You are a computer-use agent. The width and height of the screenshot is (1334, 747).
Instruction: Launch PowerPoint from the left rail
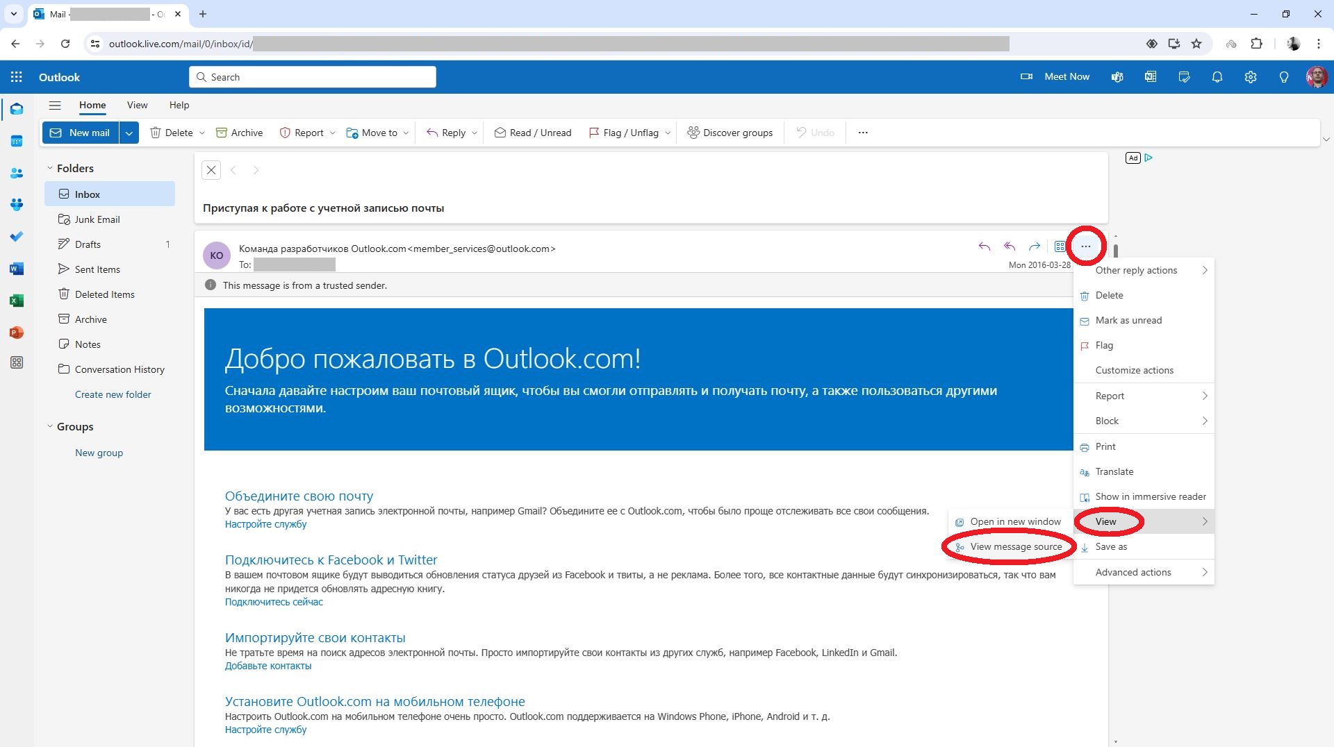(x=17, y=333)
